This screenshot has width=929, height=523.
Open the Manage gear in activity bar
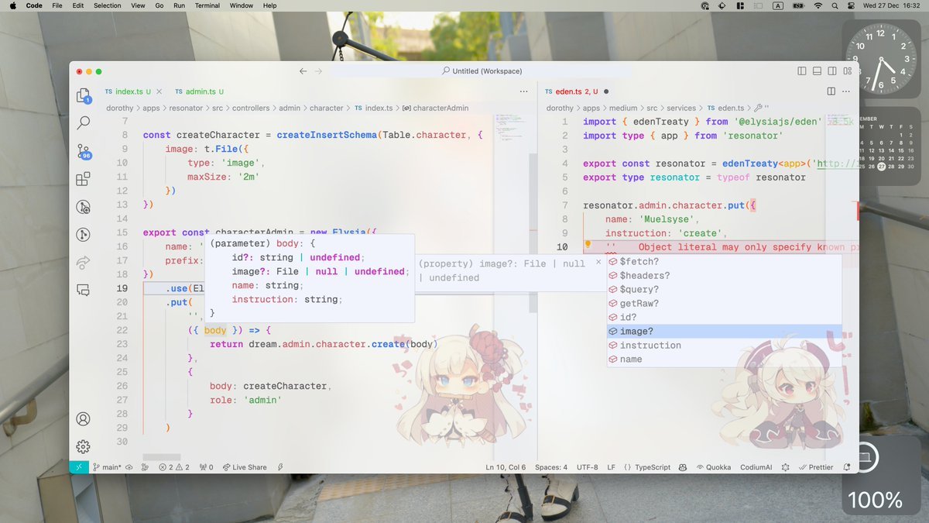83,447
